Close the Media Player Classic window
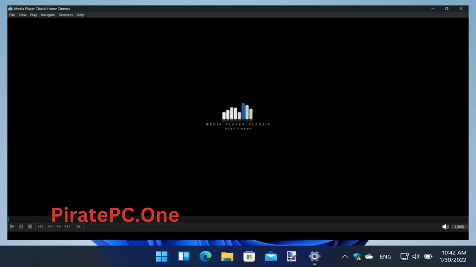Image resolution: width=476 pixels, height=267 pixels. [x=461, y=9]
